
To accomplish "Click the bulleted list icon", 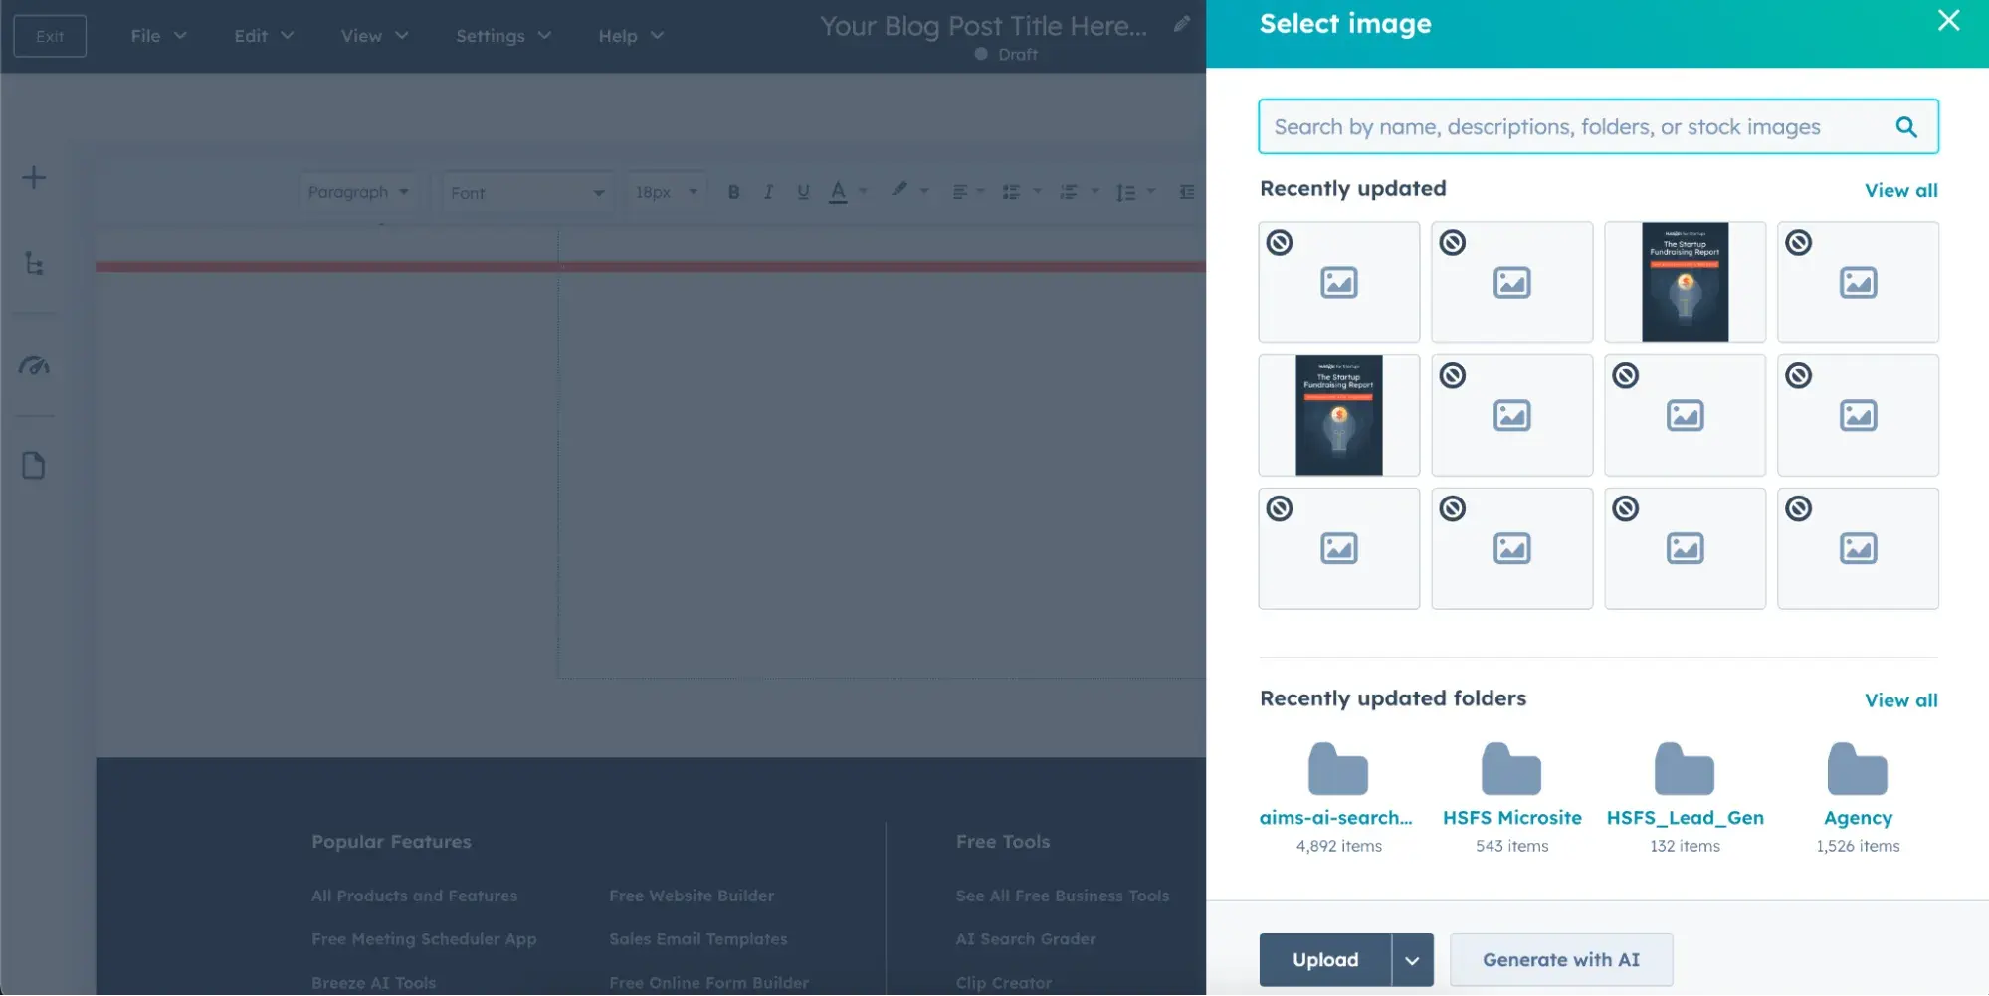I will pos(1012,192).
